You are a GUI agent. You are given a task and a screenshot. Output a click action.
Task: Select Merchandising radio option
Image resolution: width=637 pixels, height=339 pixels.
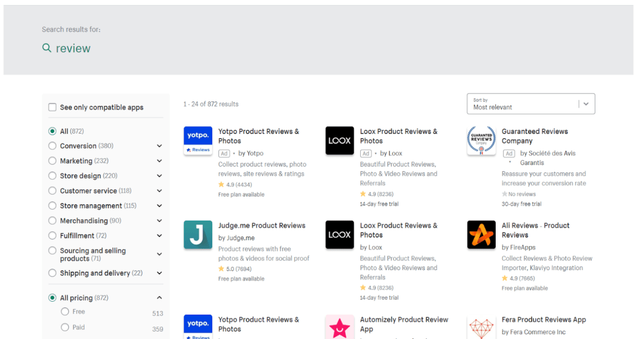tap(52, 221)
